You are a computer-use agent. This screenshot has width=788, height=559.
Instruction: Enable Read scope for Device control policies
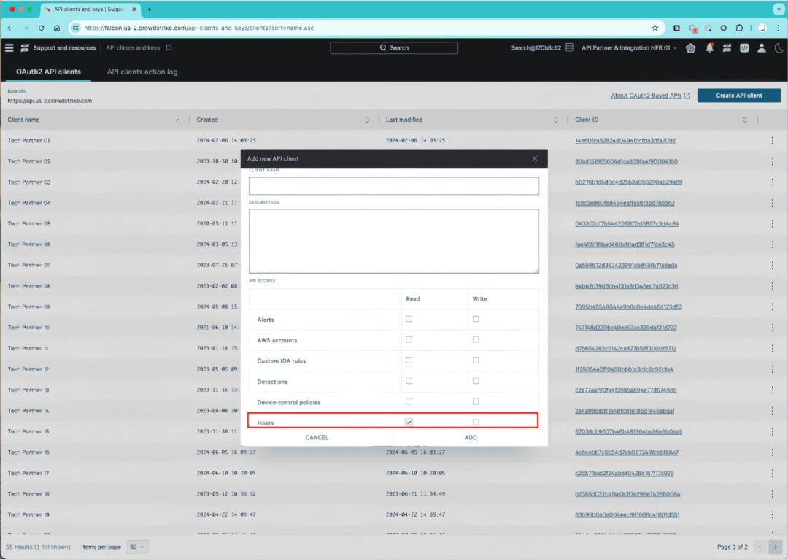(409, 401)
